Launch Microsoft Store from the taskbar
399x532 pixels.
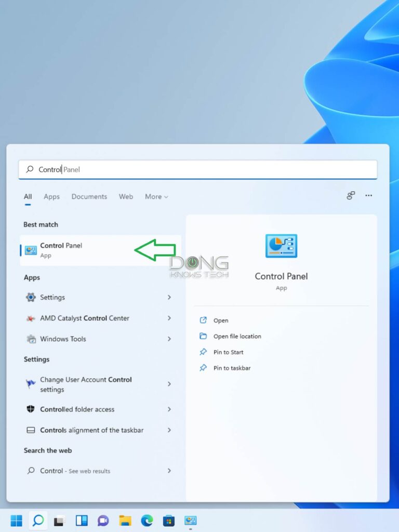click(169, 520)
